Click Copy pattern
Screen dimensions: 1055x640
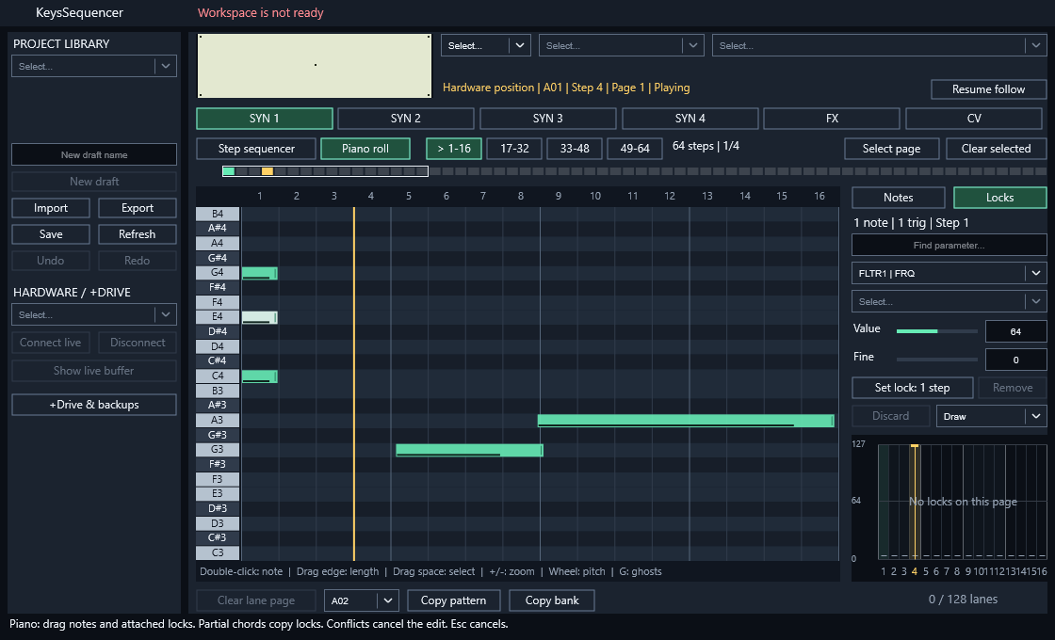[453, 600]
